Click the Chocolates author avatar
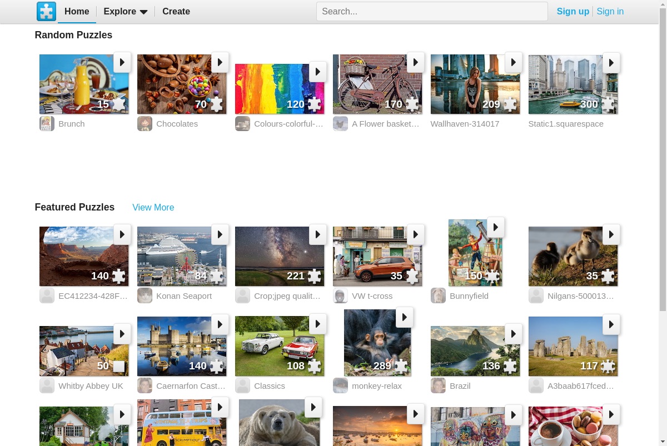Image resolution: width=667 pixels, height=446 pixels. 145,123
